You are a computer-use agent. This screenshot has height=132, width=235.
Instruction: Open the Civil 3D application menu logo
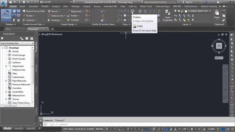3,4
